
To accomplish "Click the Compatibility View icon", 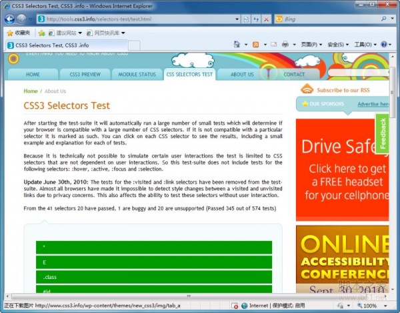I will point(246,19).
